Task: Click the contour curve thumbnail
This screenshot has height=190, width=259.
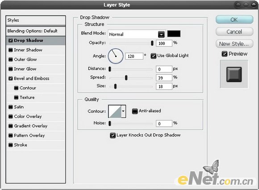Action: pyautogui.click(x=115, y=111)
